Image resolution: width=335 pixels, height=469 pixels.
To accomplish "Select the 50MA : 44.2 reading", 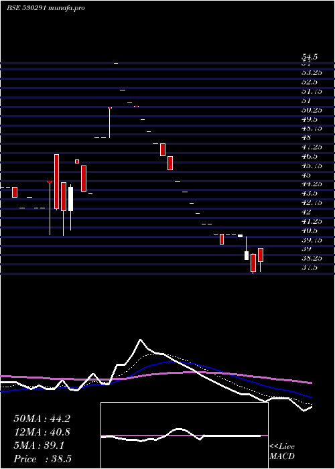I will 42,419.
